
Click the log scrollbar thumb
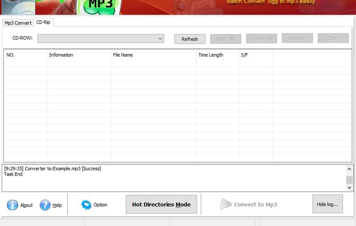tap(349, 180)
